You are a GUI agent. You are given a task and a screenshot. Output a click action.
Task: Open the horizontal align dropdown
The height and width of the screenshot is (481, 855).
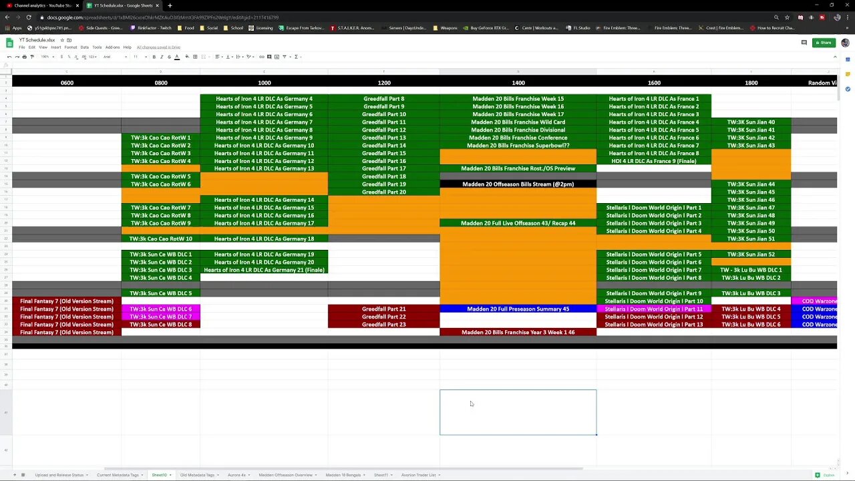219,57
